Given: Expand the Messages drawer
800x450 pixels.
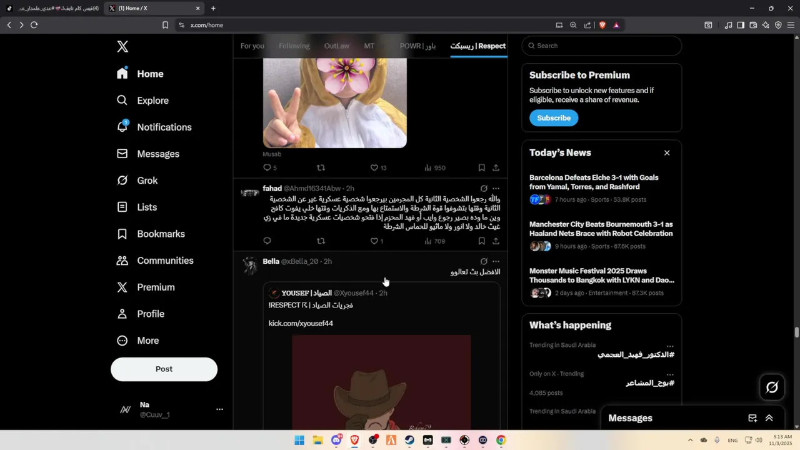Looking at the screenshot, I should point(769,418).
